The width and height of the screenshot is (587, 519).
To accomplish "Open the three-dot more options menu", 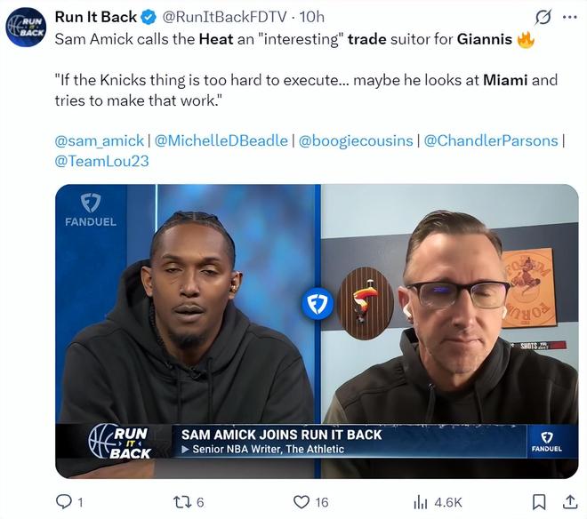I will click(570, 17).
